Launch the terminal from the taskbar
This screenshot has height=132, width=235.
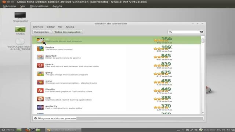(x=33, y=130)
